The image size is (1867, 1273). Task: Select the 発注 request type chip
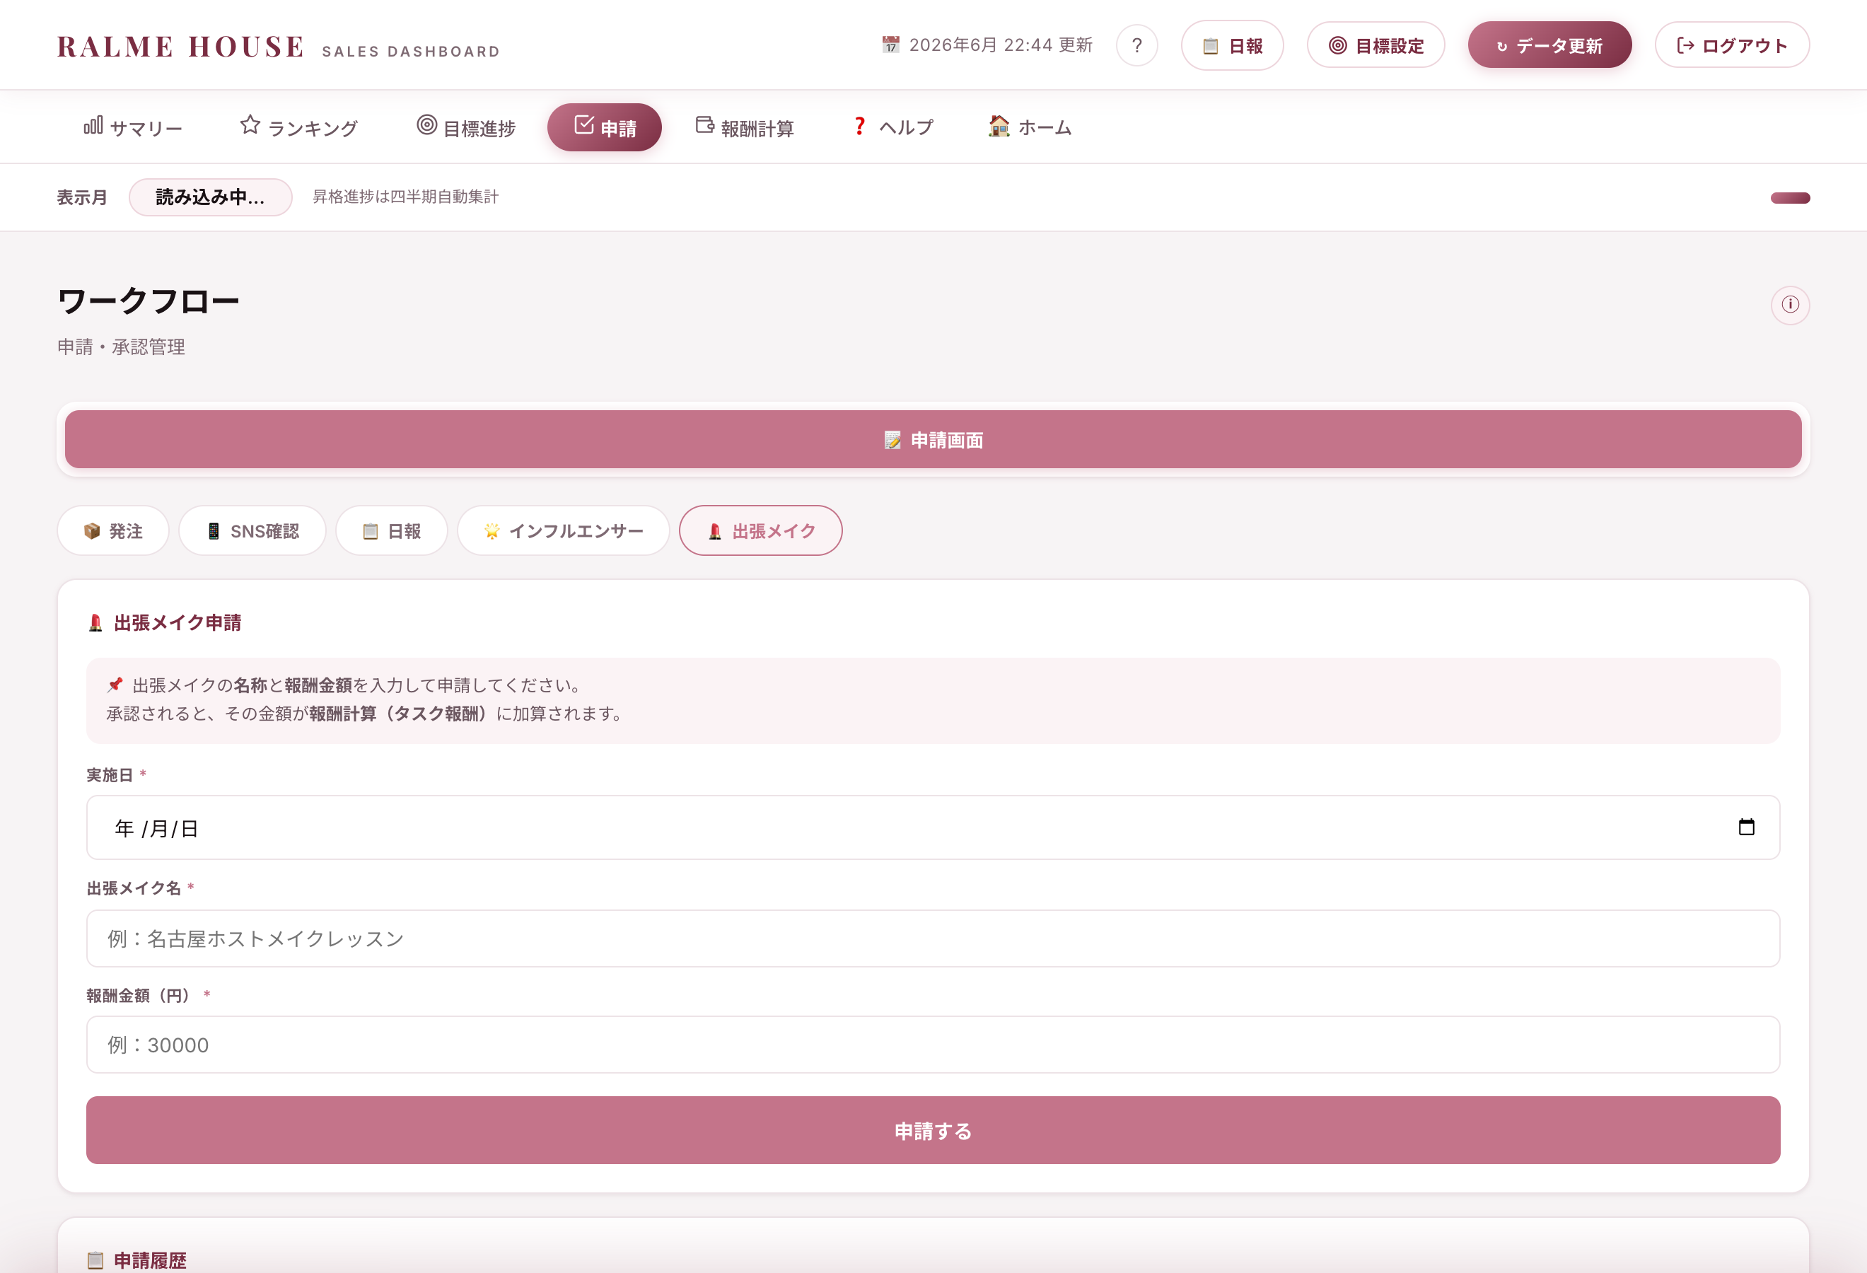113,531
